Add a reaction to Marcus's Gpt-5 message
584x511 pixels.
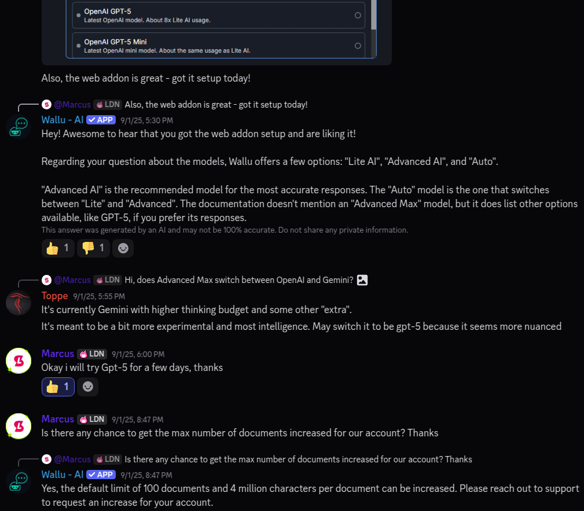click(88, 387)
